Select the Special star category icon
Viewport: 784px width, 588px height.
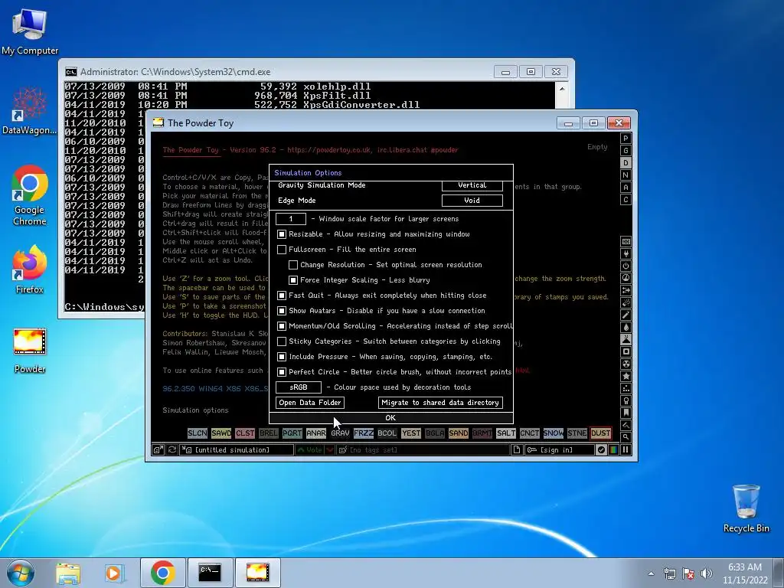tap(626, 376)
